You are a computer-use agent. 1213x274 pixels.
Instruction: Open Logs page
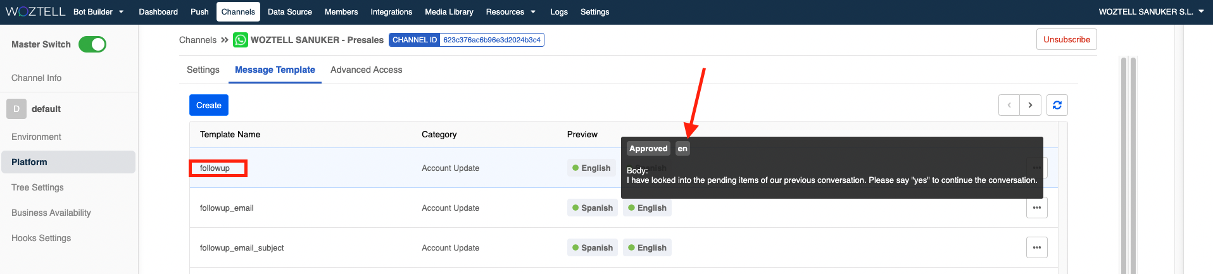(559, 11)
